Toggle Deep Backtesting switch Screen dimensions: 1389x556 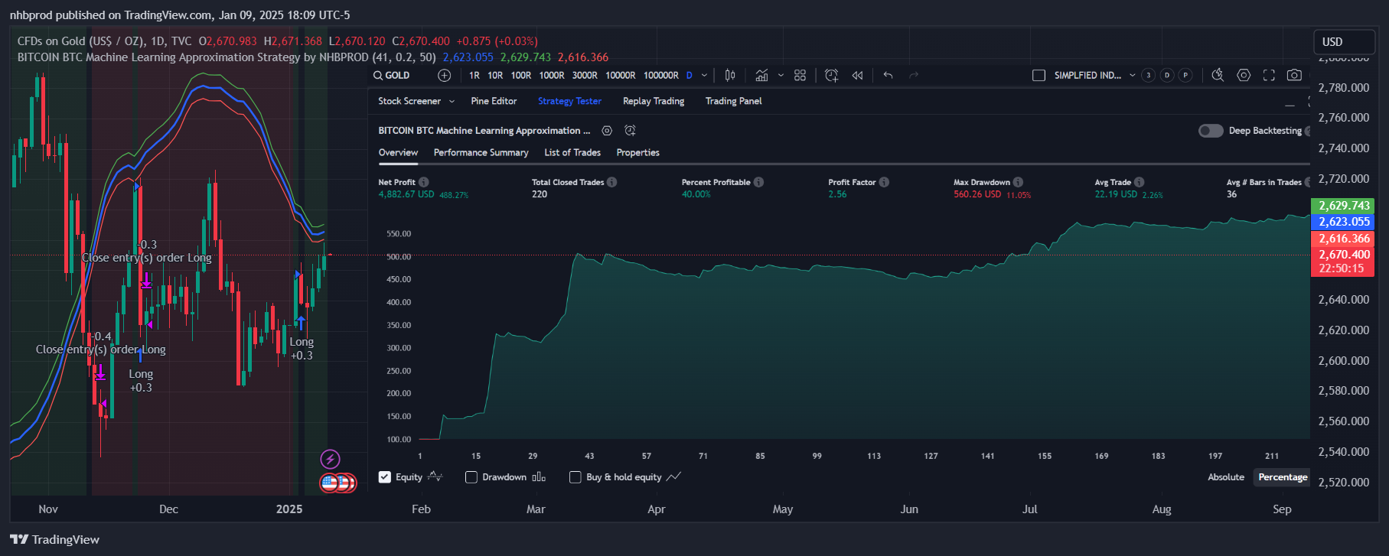coord(1211,131)
